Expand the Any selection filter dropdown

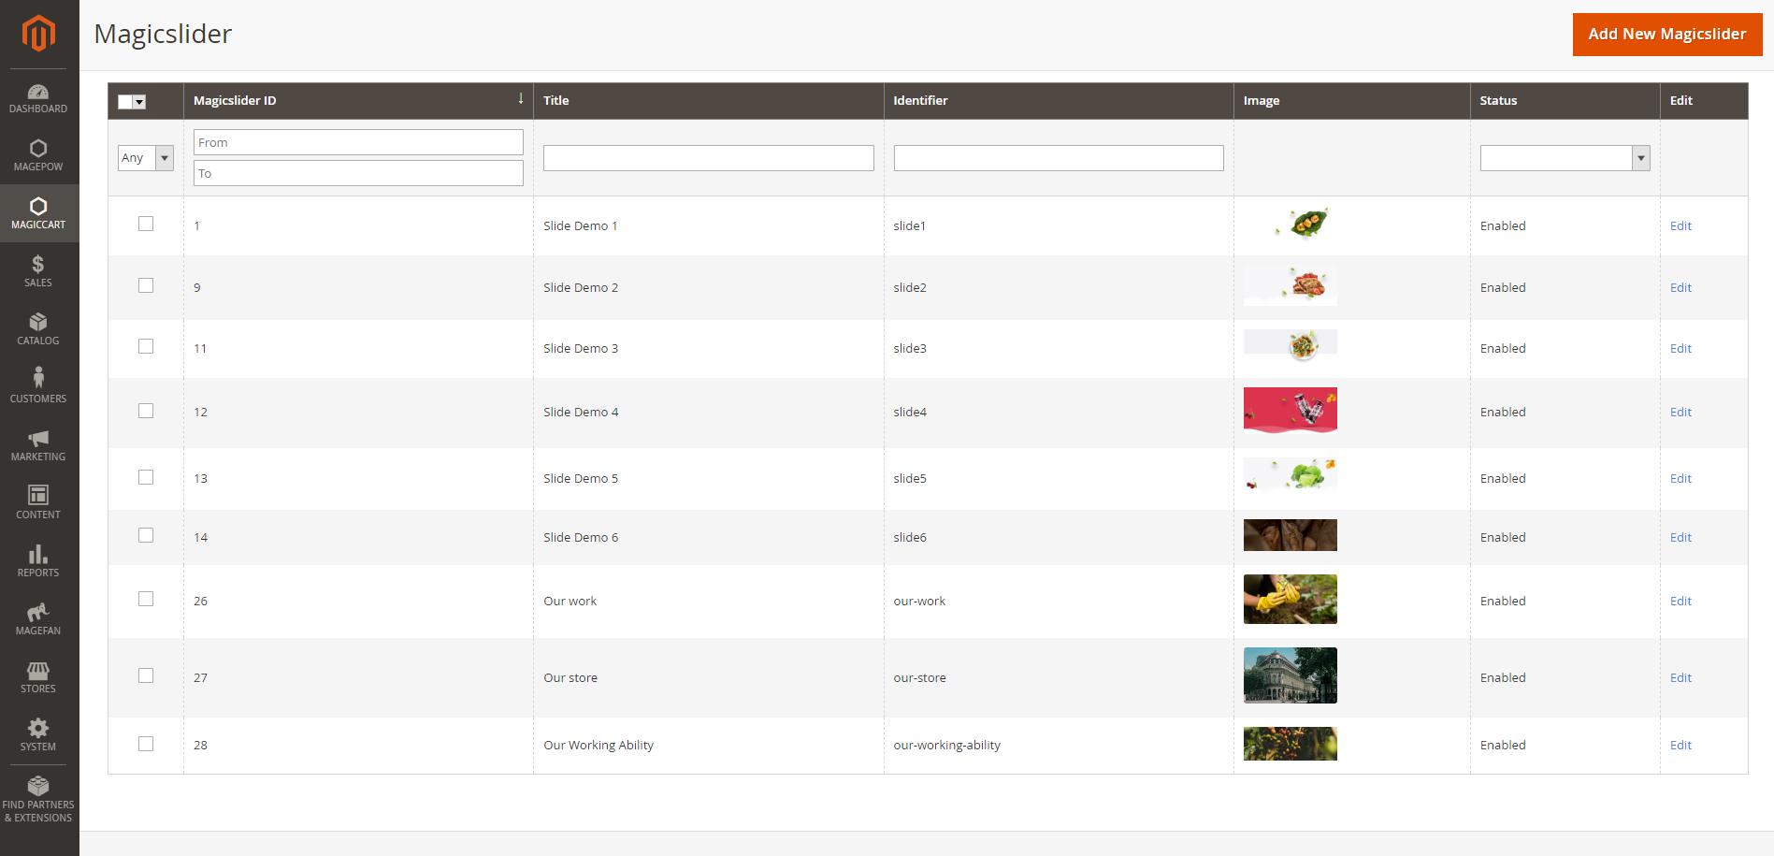point(146,158)
